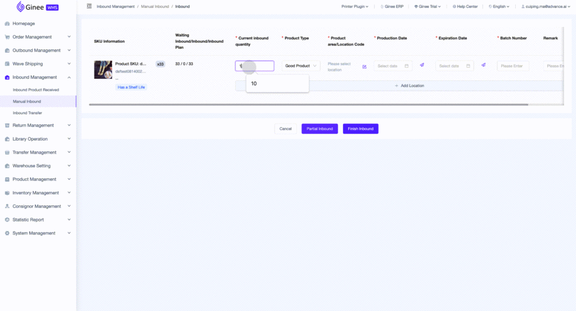Click calendar icon in Expiration Date field
Image resolution: width=576 pixels, height=311 pixels.
pyautogui.click(x=468, y=66)
